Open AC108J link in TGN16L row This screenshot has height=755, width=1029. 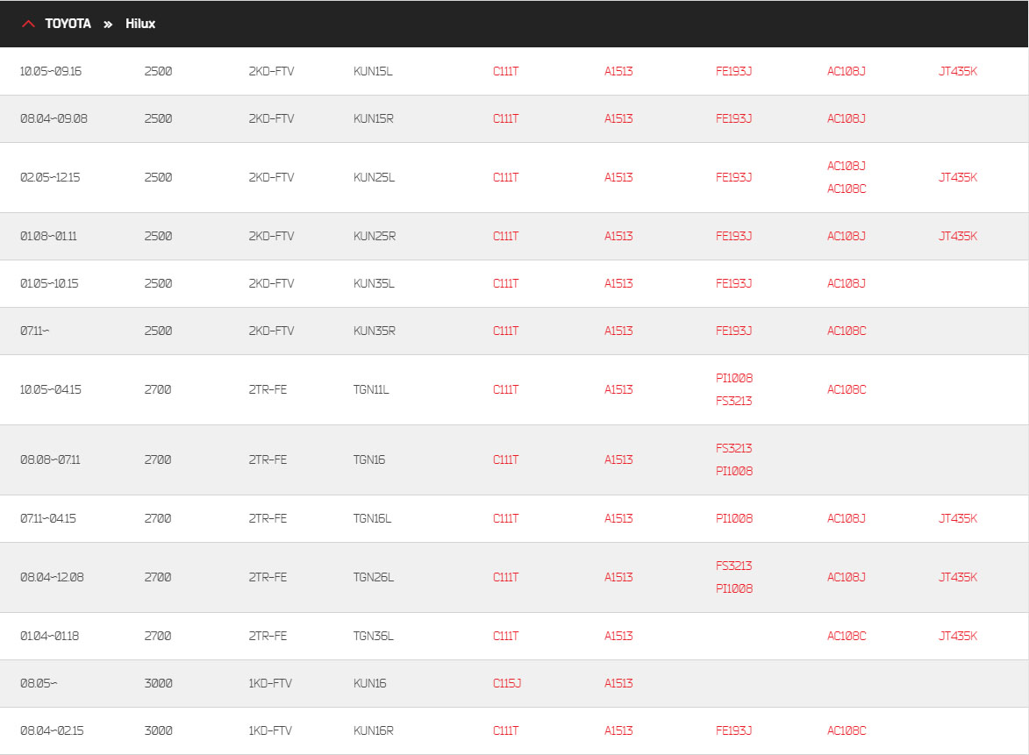coord(846,518)
